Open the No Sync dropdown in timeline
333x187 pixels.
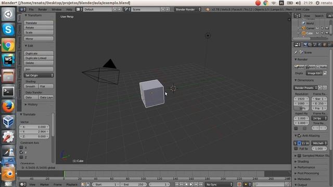point(219,184)
